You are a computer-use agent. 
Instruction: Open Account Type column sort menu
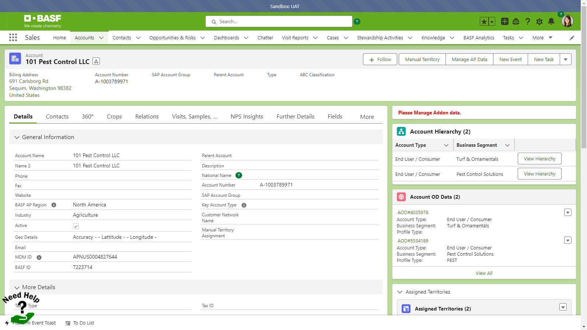(446, 145)
